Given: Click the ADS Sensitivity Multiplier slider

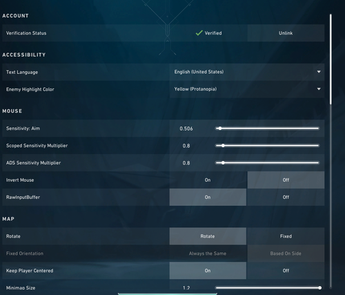Looking at the screenshot, I should click(x=267, y=163).
